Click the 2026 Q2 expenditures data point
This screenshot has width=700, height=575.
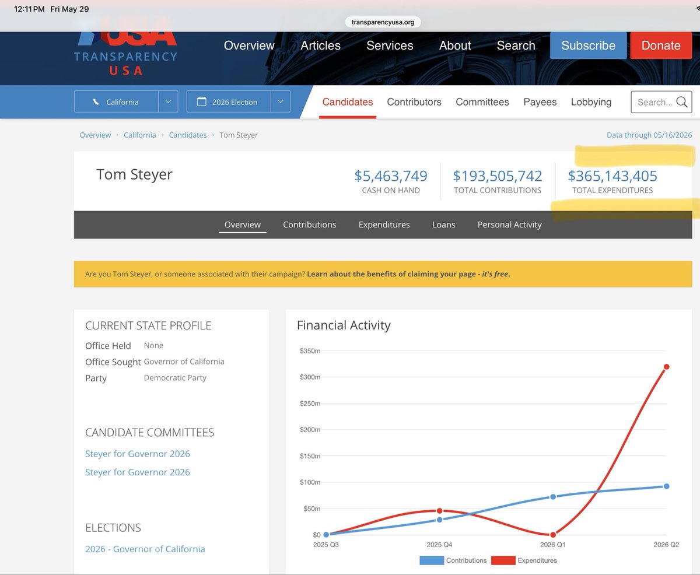[666, 367]
